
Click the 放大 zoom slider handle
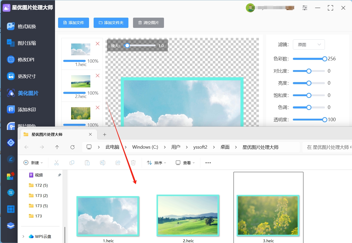[127, 46]
